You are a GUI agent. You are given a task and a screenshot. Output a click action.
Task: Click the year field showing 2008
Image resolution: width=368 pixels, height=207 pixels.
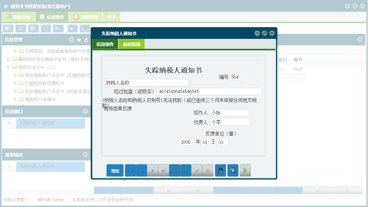(187, 142)
